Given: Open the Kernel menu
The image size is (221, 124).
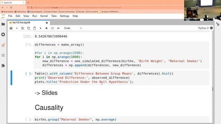Looking at the screenshot, I should click(x=44, y=16).
